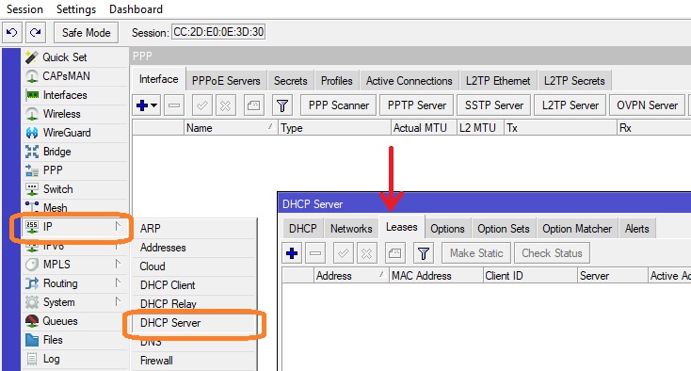Screen dimensions: 691x371
Task: Expand the System submenu arrow
Action: tap(118, 301)
